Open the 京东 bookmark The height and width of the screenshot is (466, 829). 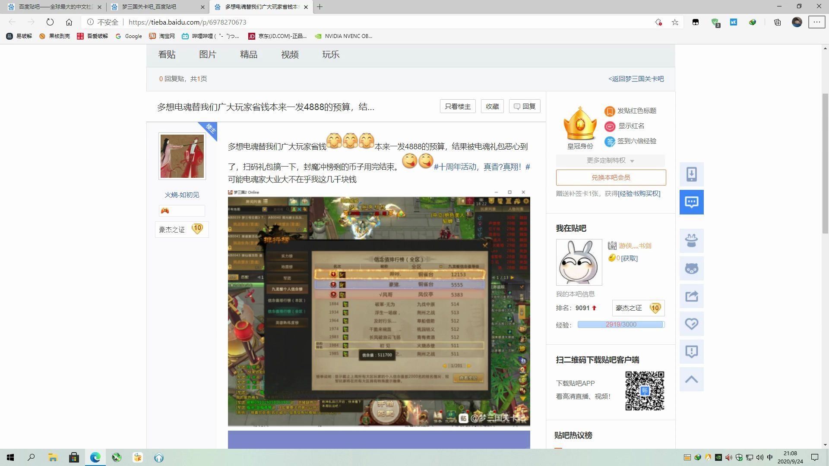pyautogui.click(x=278, y=36)
